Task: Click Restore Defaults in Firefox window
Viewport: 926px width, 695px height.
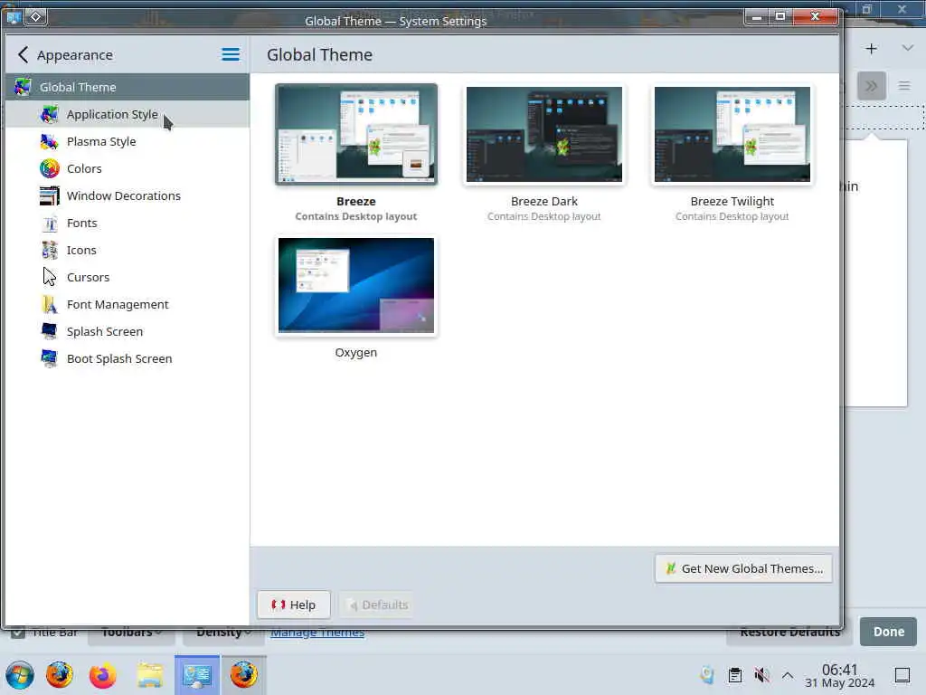Action: (x=789, y=633)
